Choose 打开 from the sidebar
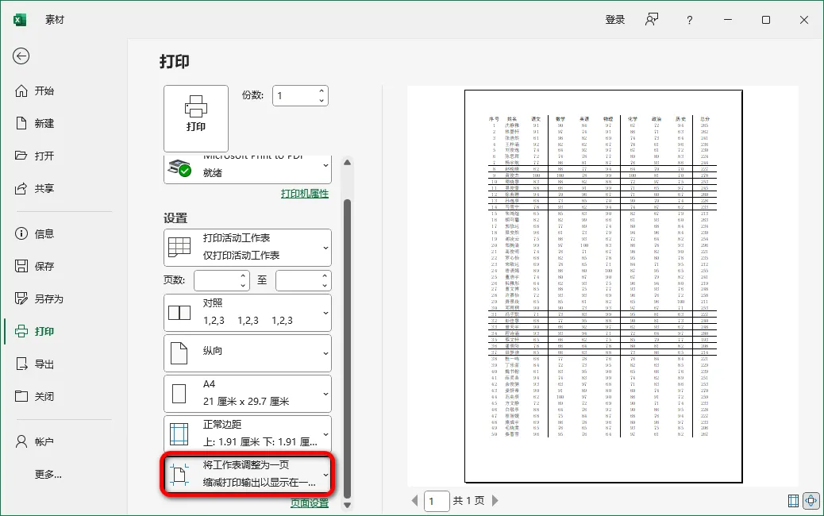824x516 pixels. pyautogui.click(x=35, y=156)
